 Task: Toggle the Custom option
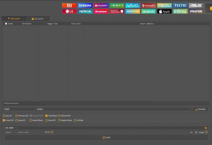point(206,132)
